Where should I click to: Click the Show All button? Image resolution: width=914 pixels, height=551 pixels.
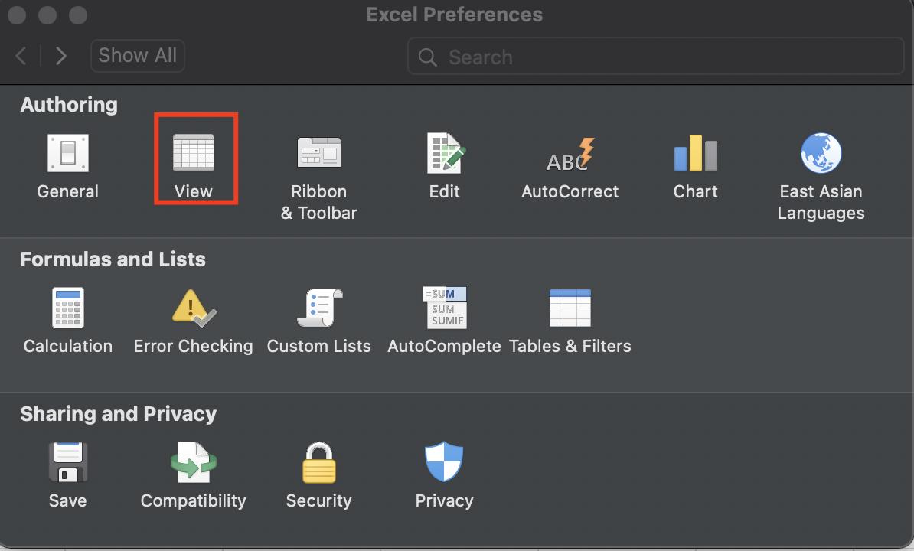(x=137, y=55)
